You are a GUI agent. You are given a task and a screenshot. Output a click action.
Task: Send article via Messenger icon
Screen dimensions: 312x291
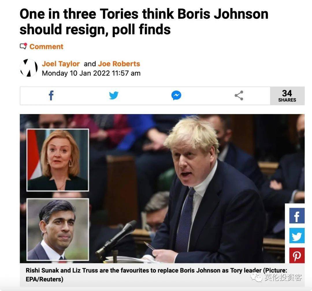coord(176,95)
